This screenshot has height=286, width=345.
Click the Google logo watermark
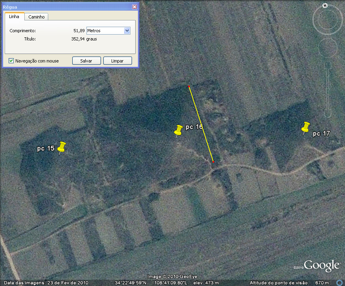(x=321, y=266)
